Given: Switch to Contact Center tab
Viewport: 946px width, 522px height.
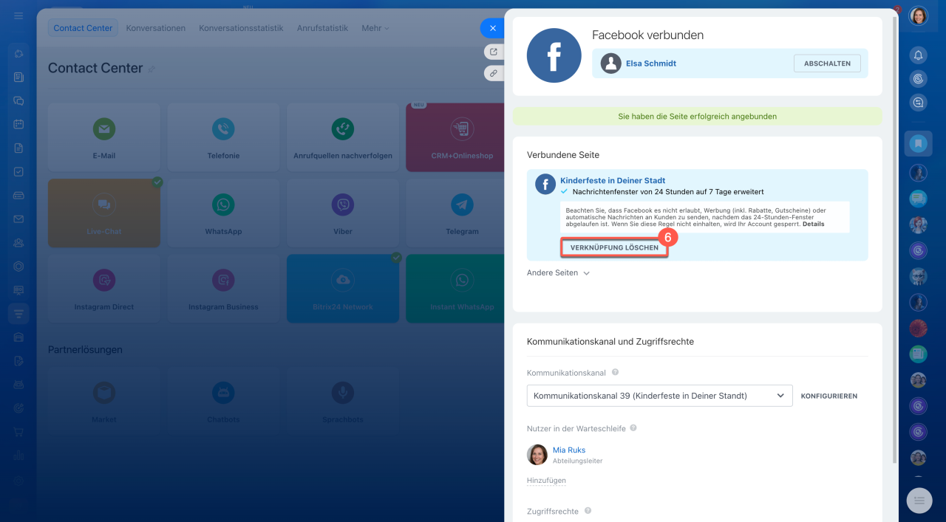Looking at the screenshot, I should (x=84, y=28).
